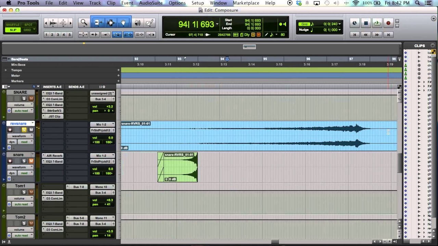Click the Record transport button

tap(388, 23)
